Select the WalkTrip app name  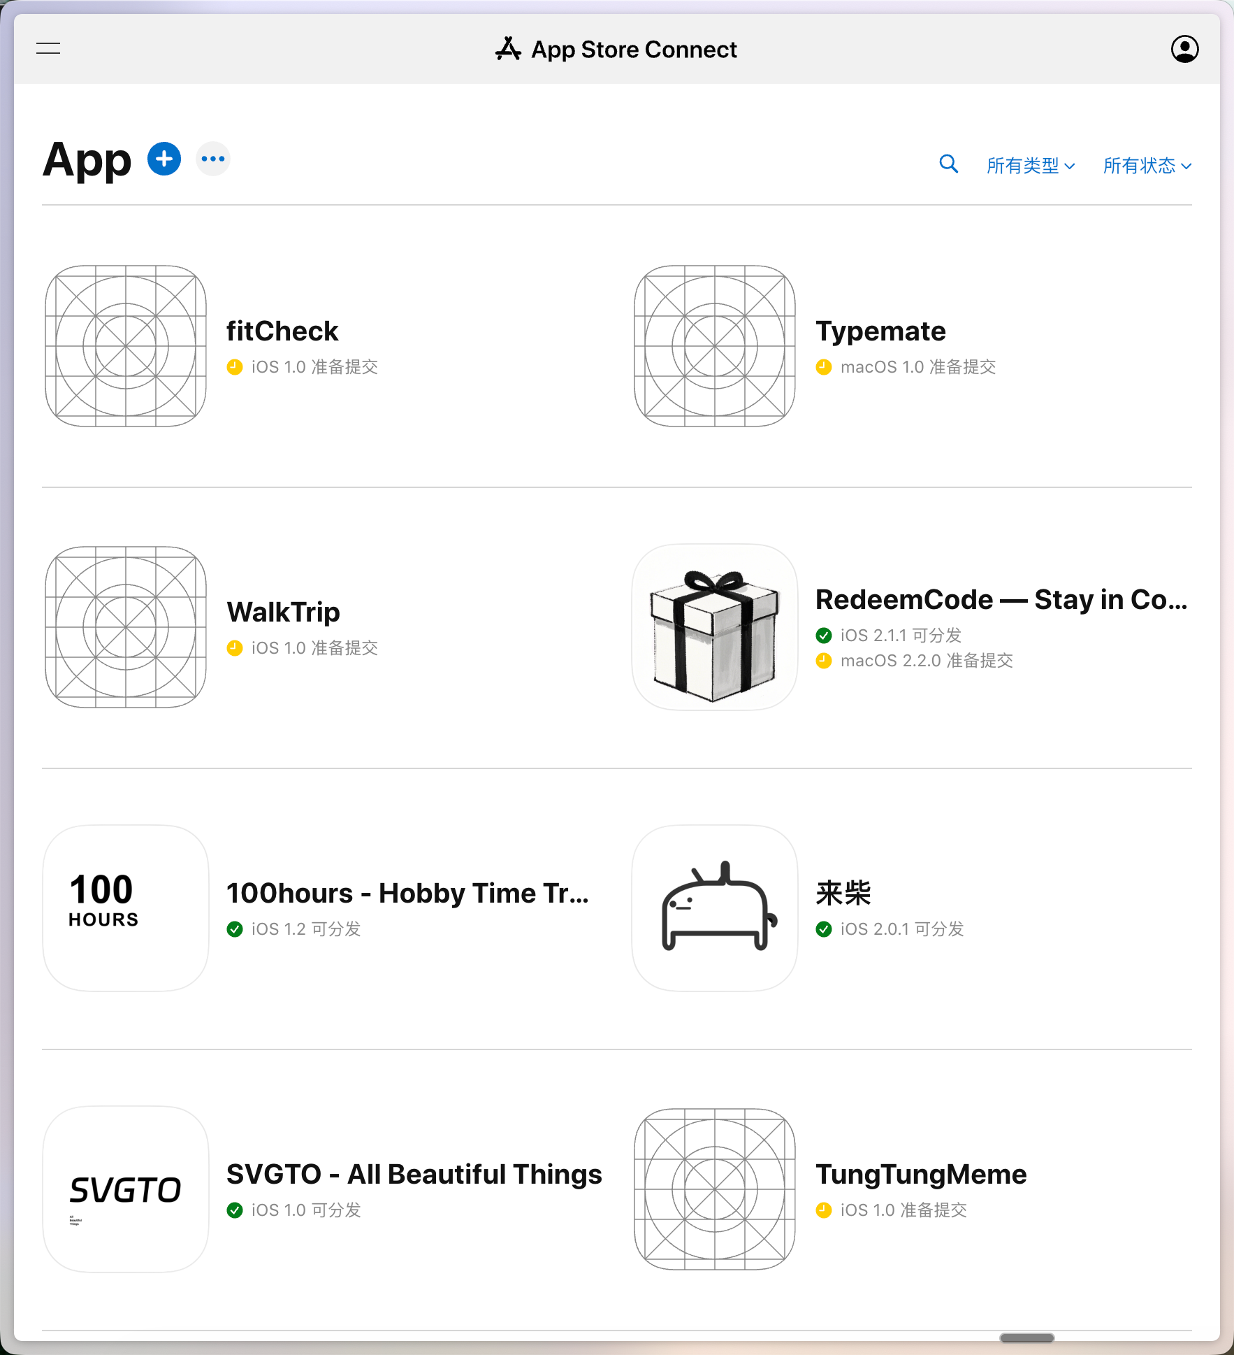click(283, 612)
